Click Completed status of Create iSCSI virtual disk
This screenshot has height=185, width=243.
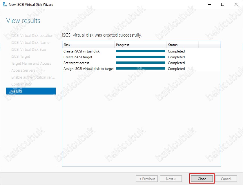pos(176,51)
